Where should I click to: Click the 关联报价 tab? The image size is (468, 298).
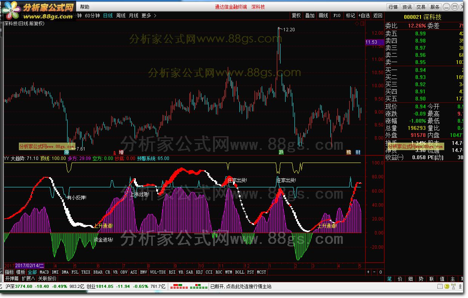click(47, 279)
